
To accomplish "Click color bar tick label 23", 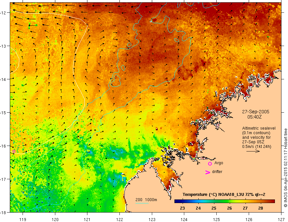I will point(182,208).
